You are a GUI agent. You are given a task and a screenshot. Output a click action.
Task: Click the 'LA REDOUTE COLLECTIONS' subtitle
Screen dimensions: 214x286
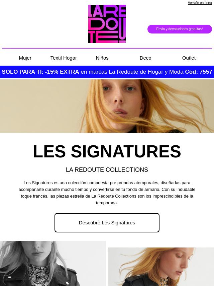click(107, 170)
